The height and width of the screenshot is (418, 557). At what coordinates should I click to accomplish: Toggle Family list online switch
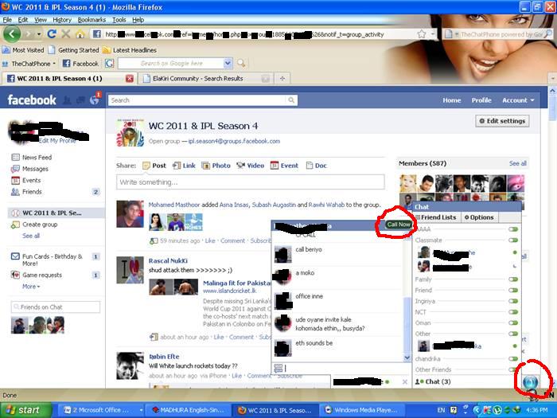513,279
